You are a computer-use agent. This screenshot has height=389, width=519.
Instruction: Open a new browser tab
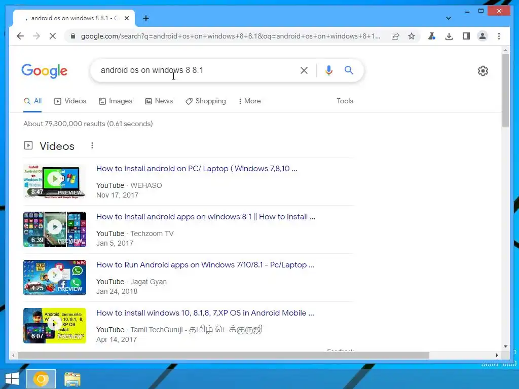pyautogui.click(x=146, y=18)
